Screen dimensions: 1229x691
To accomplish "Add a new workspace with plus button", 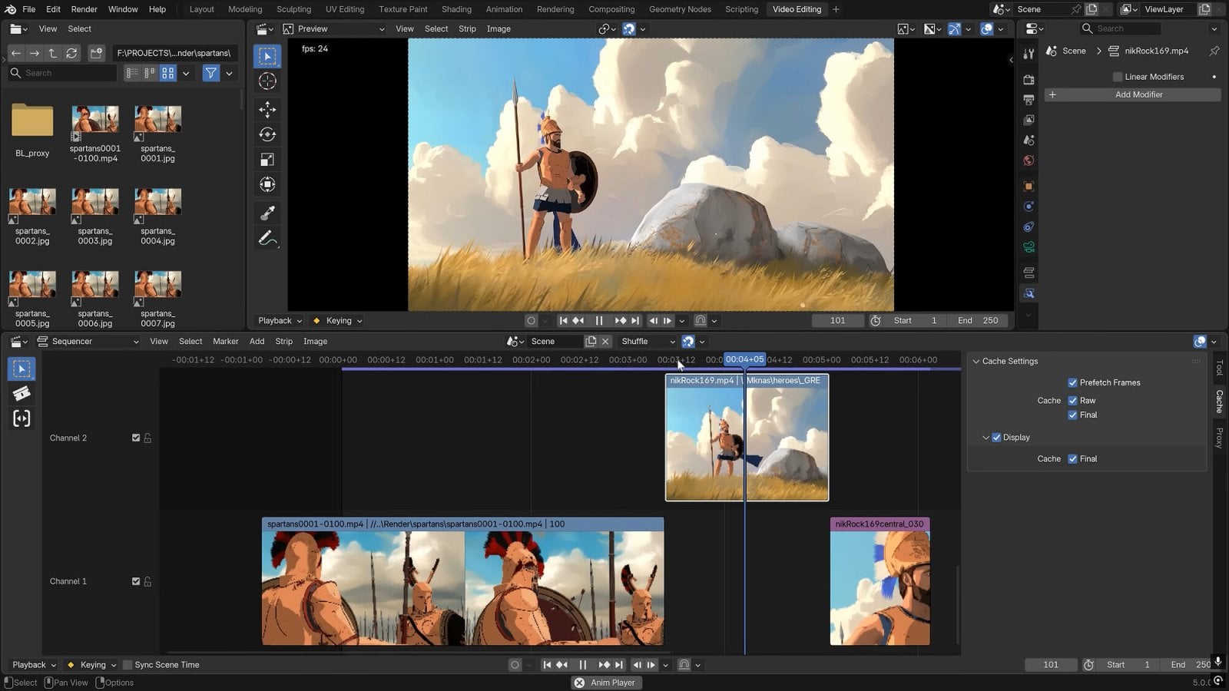I will pyautogui.click(x=836, y=9).
